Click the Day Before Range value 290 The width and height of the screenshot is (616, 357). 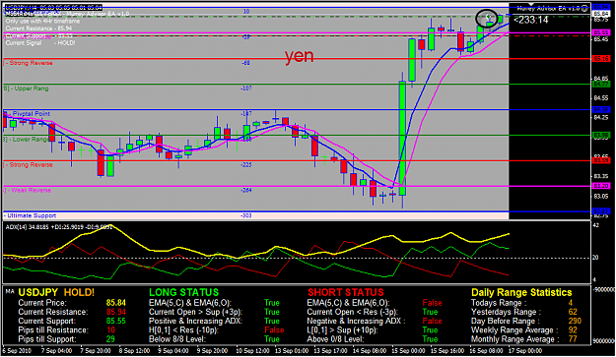575,322
